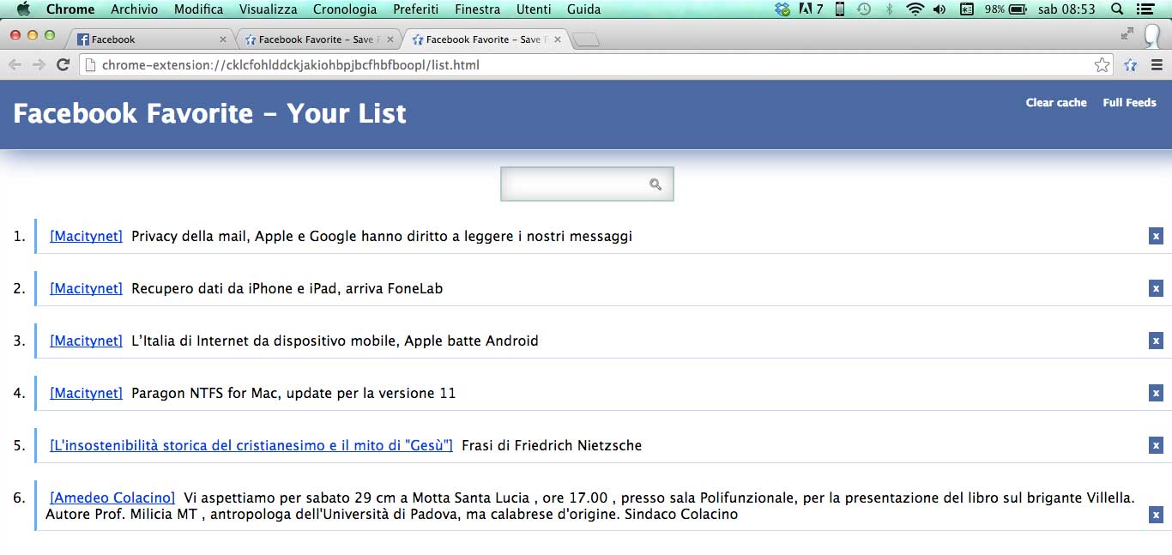The width and height of the screenshot is (1172, 555).
Task: Click the Clear cache link
Action: tap(1056, 103)
